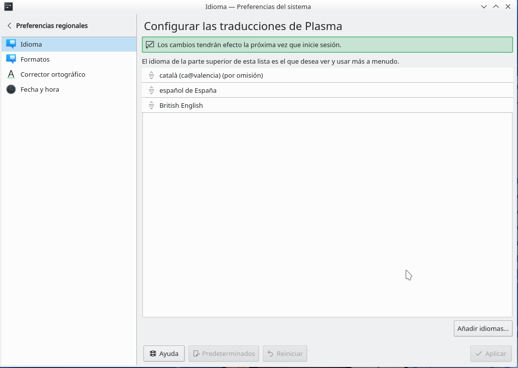
Task: Click the empty area below the language list
Action: coord(327,215)
